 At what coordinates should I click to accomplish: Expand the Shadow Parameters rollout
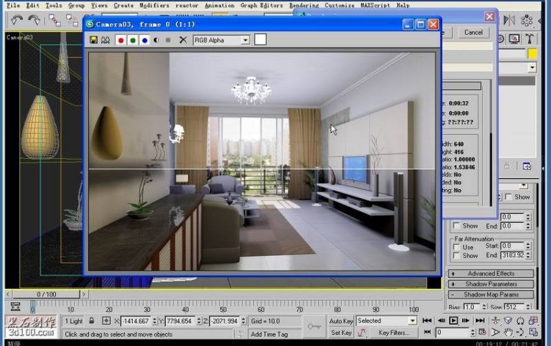tap(490, 284)
